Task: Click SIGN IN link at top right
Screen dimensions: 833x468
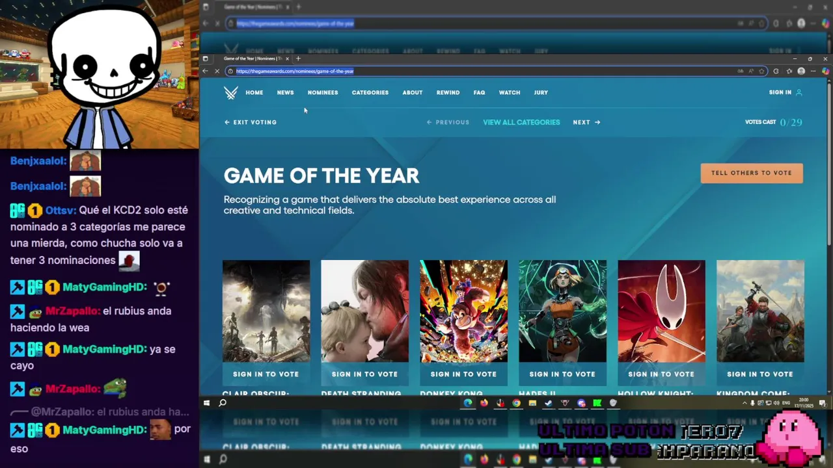Action: [780, 92]
